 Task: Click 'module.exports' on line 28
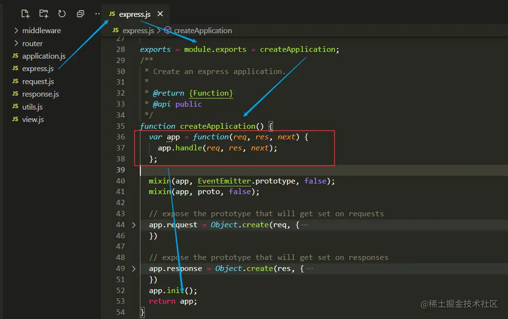click(215, 49)
